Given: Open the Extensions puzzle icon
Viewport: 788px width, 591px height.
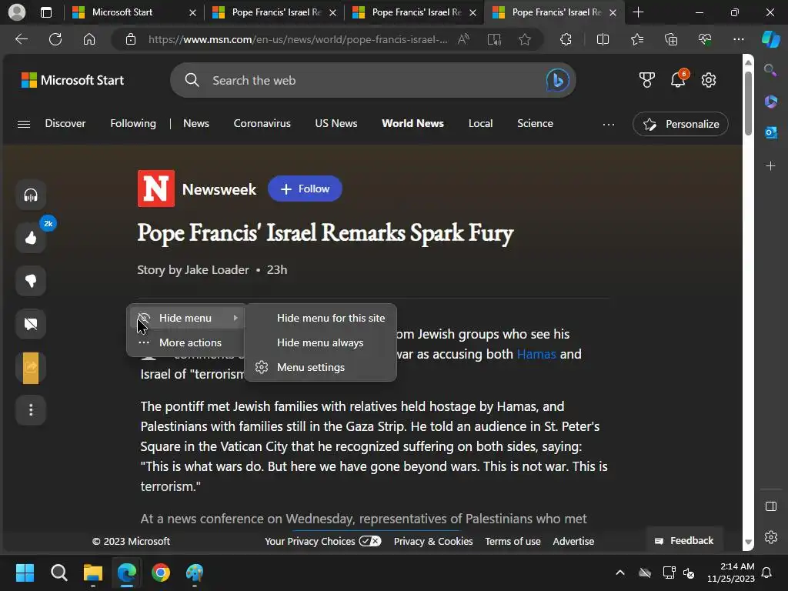Looking at the screenshot, I should point(566,39).
